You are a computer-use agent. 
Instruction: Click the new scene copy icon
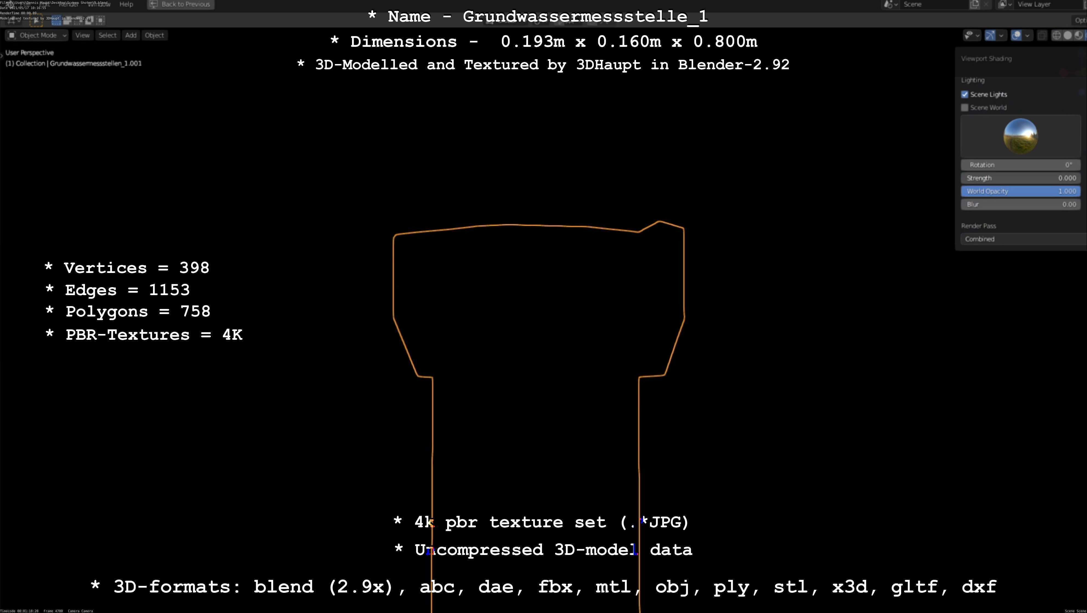pyautogui.click(x=974, y=4)
